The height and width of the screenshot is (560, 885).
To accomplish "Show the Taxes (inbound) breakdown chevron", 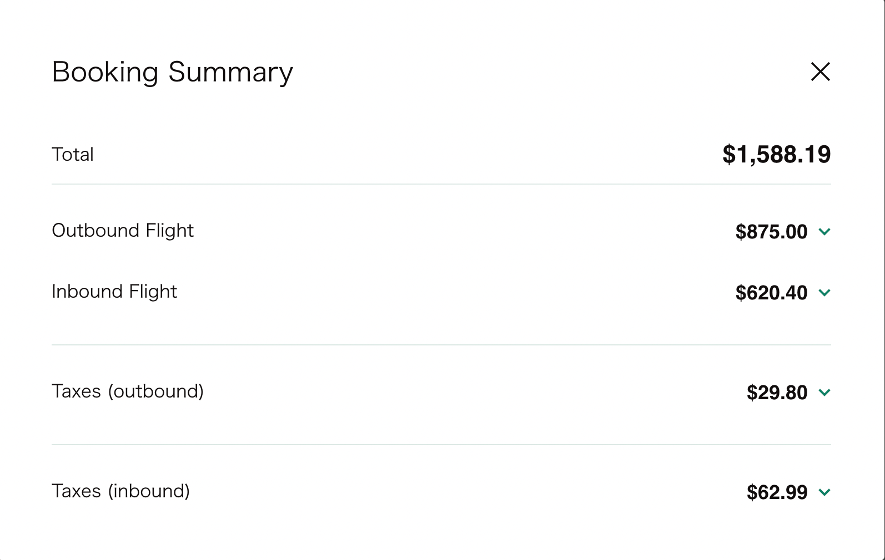I will coord(824,492).
